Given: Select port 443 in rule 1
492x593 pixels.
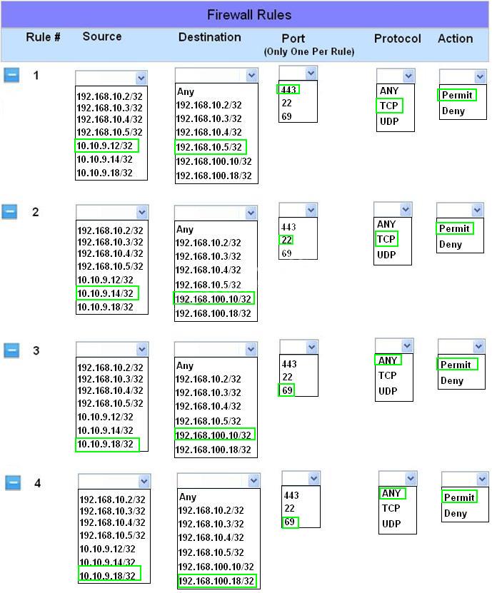Looking at the screenshot, I should coord(288,89).
